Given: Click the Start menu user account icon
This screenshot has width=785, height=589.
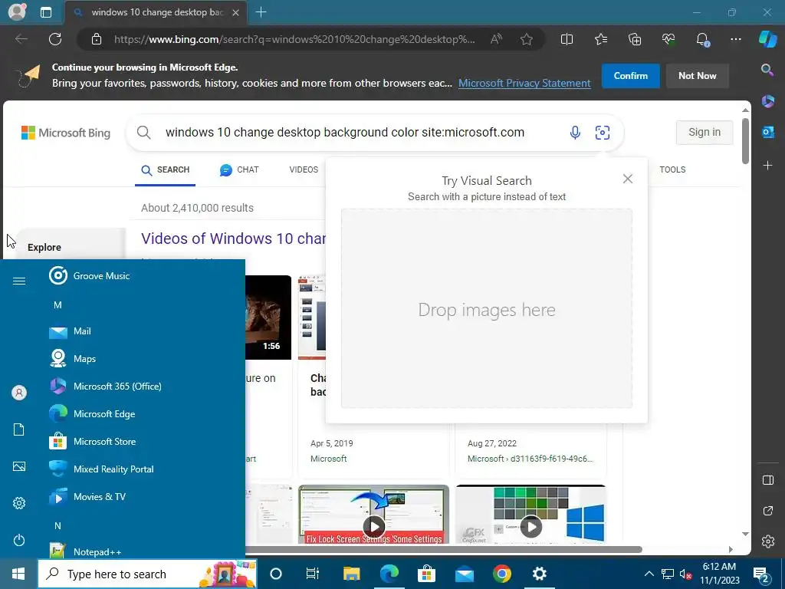Looking at the screenshot, I should (x=19, y=393).
